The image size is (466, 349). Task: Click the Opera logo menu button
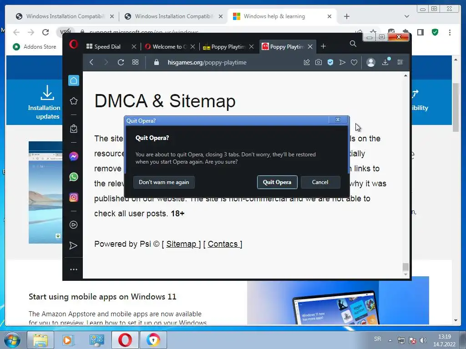tap(73, 45)
